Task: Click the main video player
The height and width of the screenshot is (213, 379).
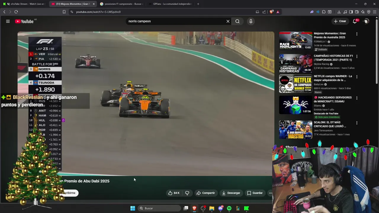Action: click(146, 104)
